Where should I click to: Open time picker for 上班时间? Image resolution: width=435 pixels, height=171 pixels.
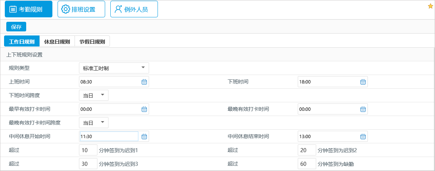[144, 82]
